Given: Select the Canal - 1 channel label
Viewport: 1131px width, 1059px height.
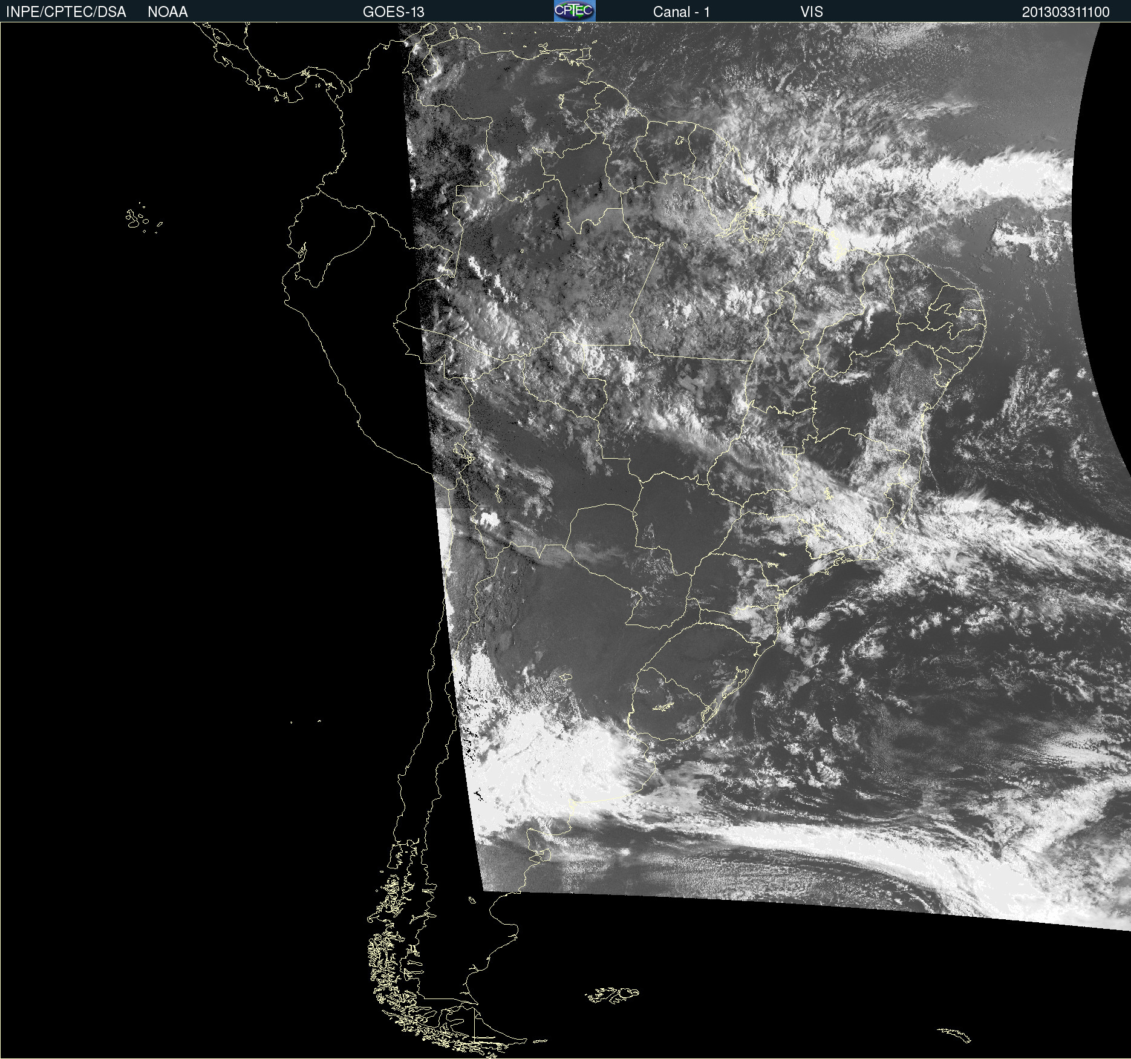Looking at the screenshot, I should coord(681,12).
